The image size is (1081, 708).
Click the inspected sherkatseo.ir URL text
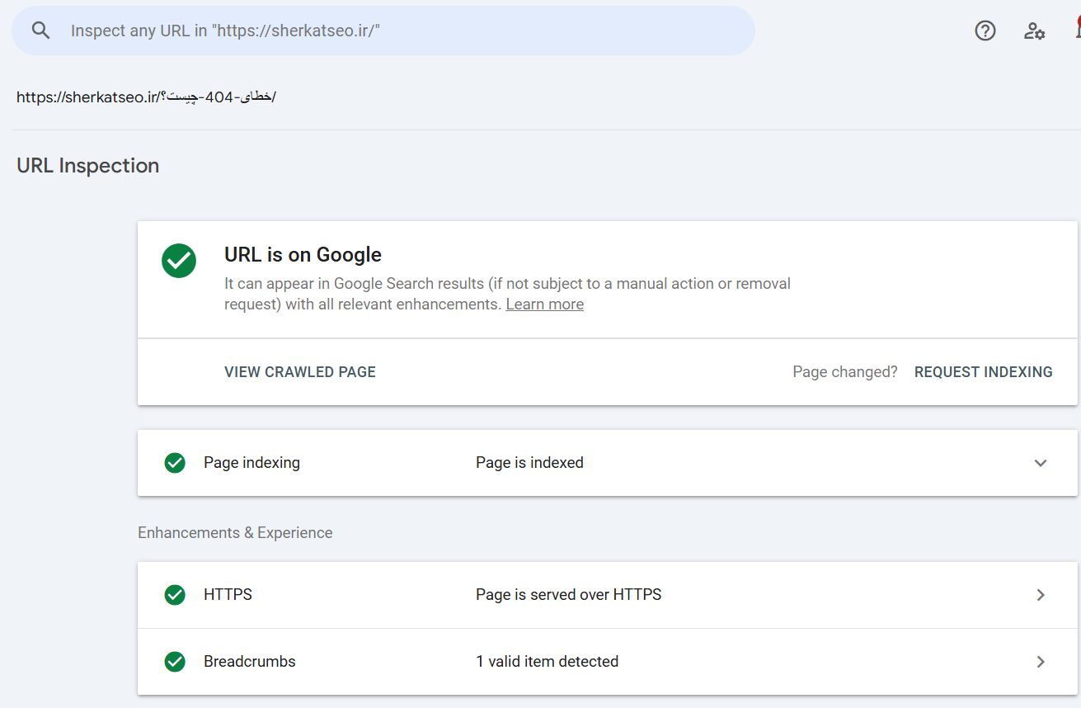pyautogui.click(x=146, y=97)
